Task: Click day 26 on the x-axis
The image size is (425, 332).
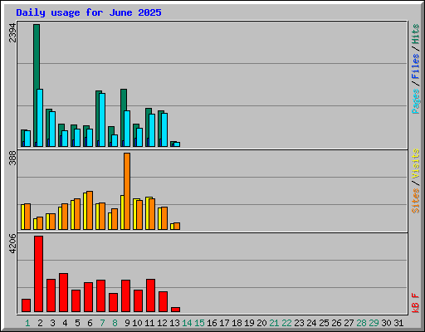Action: coord(336,323)
